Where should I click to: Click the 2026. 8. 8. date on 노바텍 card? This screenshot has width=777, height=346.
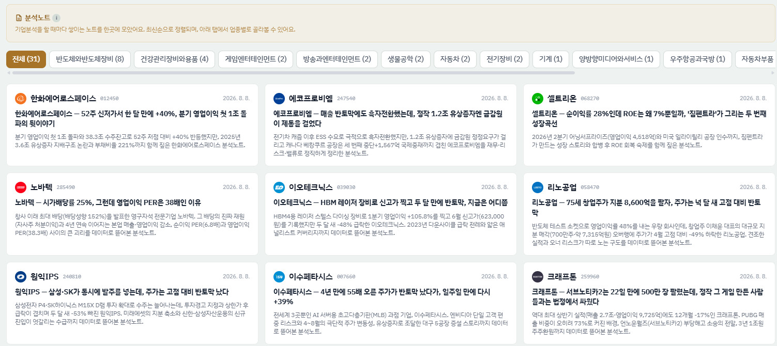pos(236,187)
